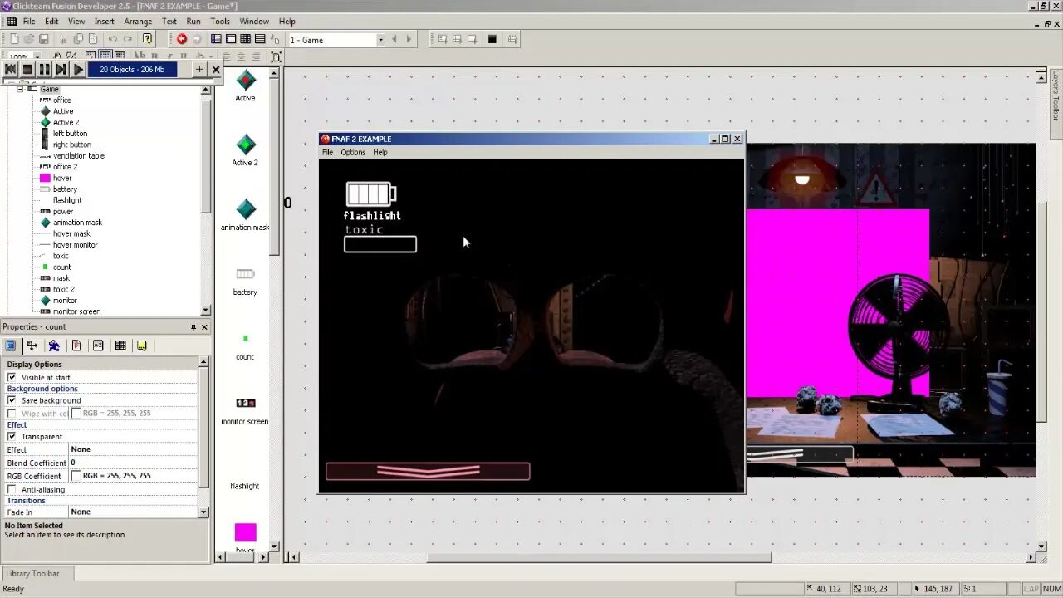
Task: Click the frame editor horizontal scrollbar
Action: 599,557
